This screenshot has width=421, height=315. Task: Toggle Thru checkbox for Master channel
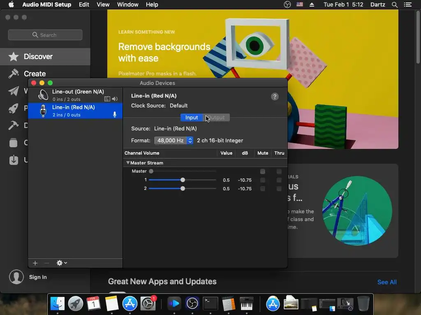click(279, 171)
